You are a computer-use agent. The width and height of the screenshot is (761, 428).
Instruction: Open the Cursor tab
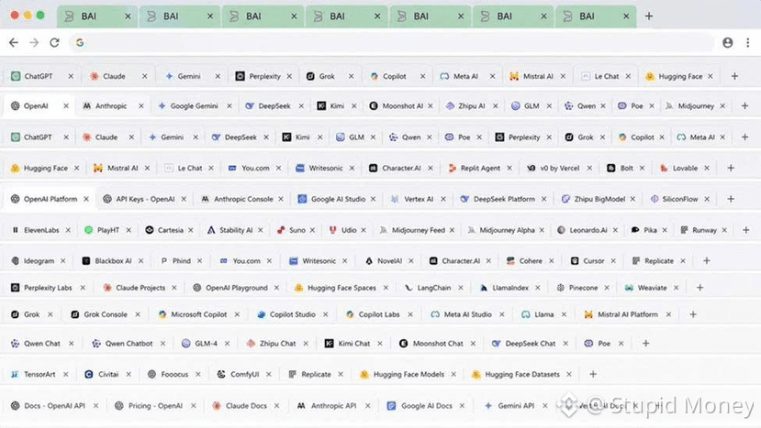point(593,261)
